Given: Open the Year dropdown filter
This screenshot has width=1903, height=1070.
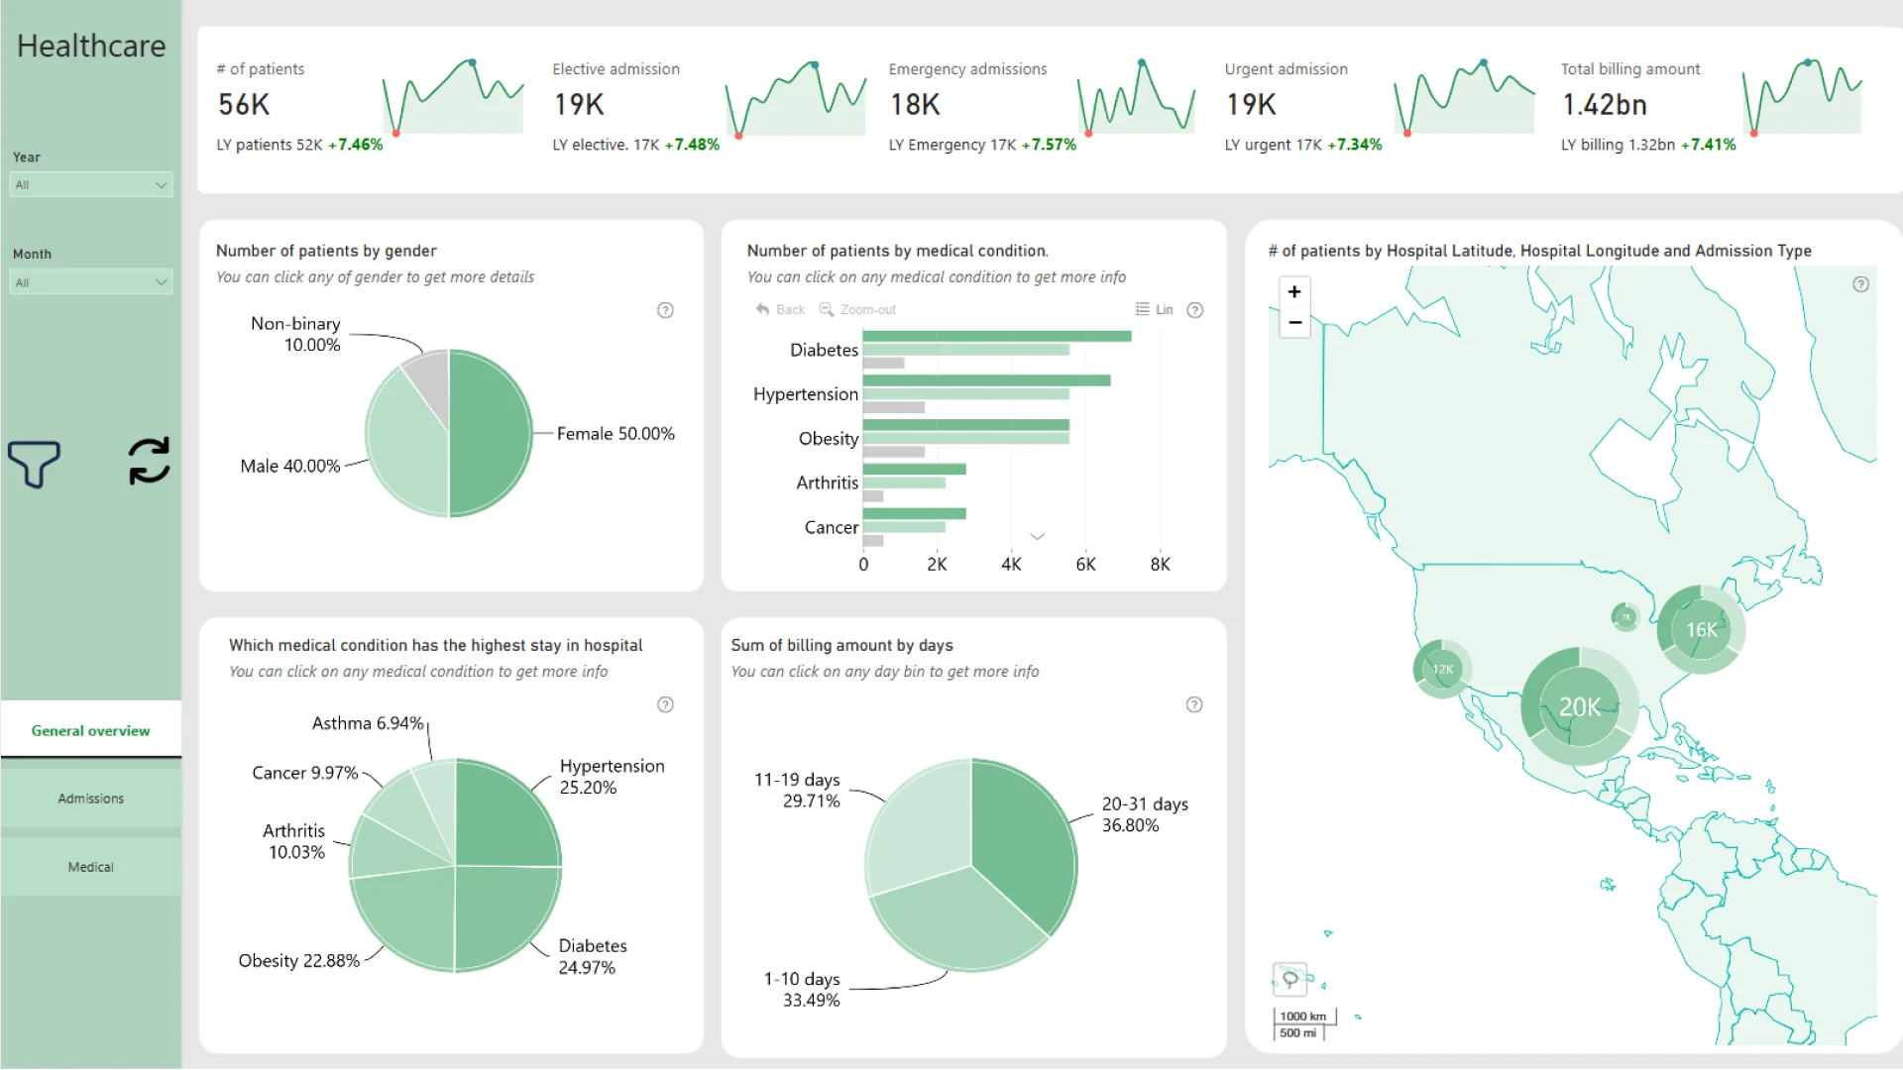Looking at the screenshot, I should [x=91, y=185].
